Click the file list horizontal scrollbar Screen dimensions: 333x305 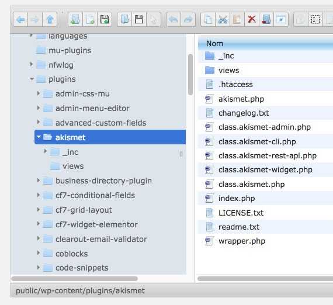[x=265, y=279]
